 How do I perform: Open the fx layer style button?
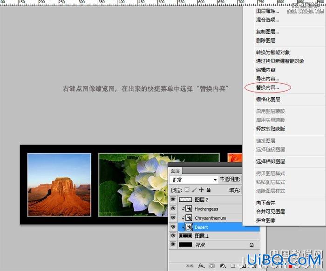click(201, 265)
